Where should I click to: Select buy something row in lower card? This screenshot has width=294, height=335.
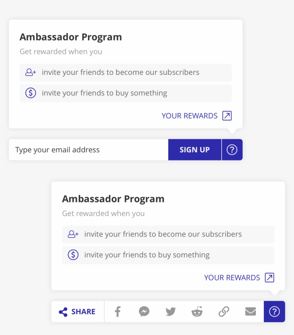pyautogui.click(x=168, y=255)
